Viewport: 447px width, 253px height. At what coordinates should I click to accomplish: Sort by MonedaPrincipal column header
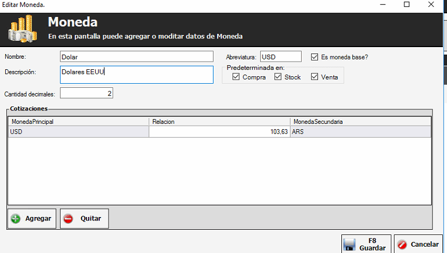click(78, 122)
